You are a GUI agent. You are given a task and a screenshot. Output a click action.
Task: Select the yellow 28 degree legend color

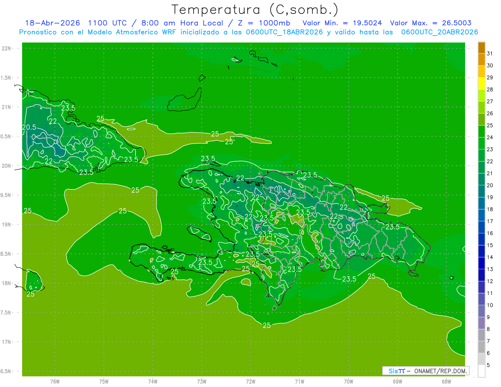pos(481,83)
